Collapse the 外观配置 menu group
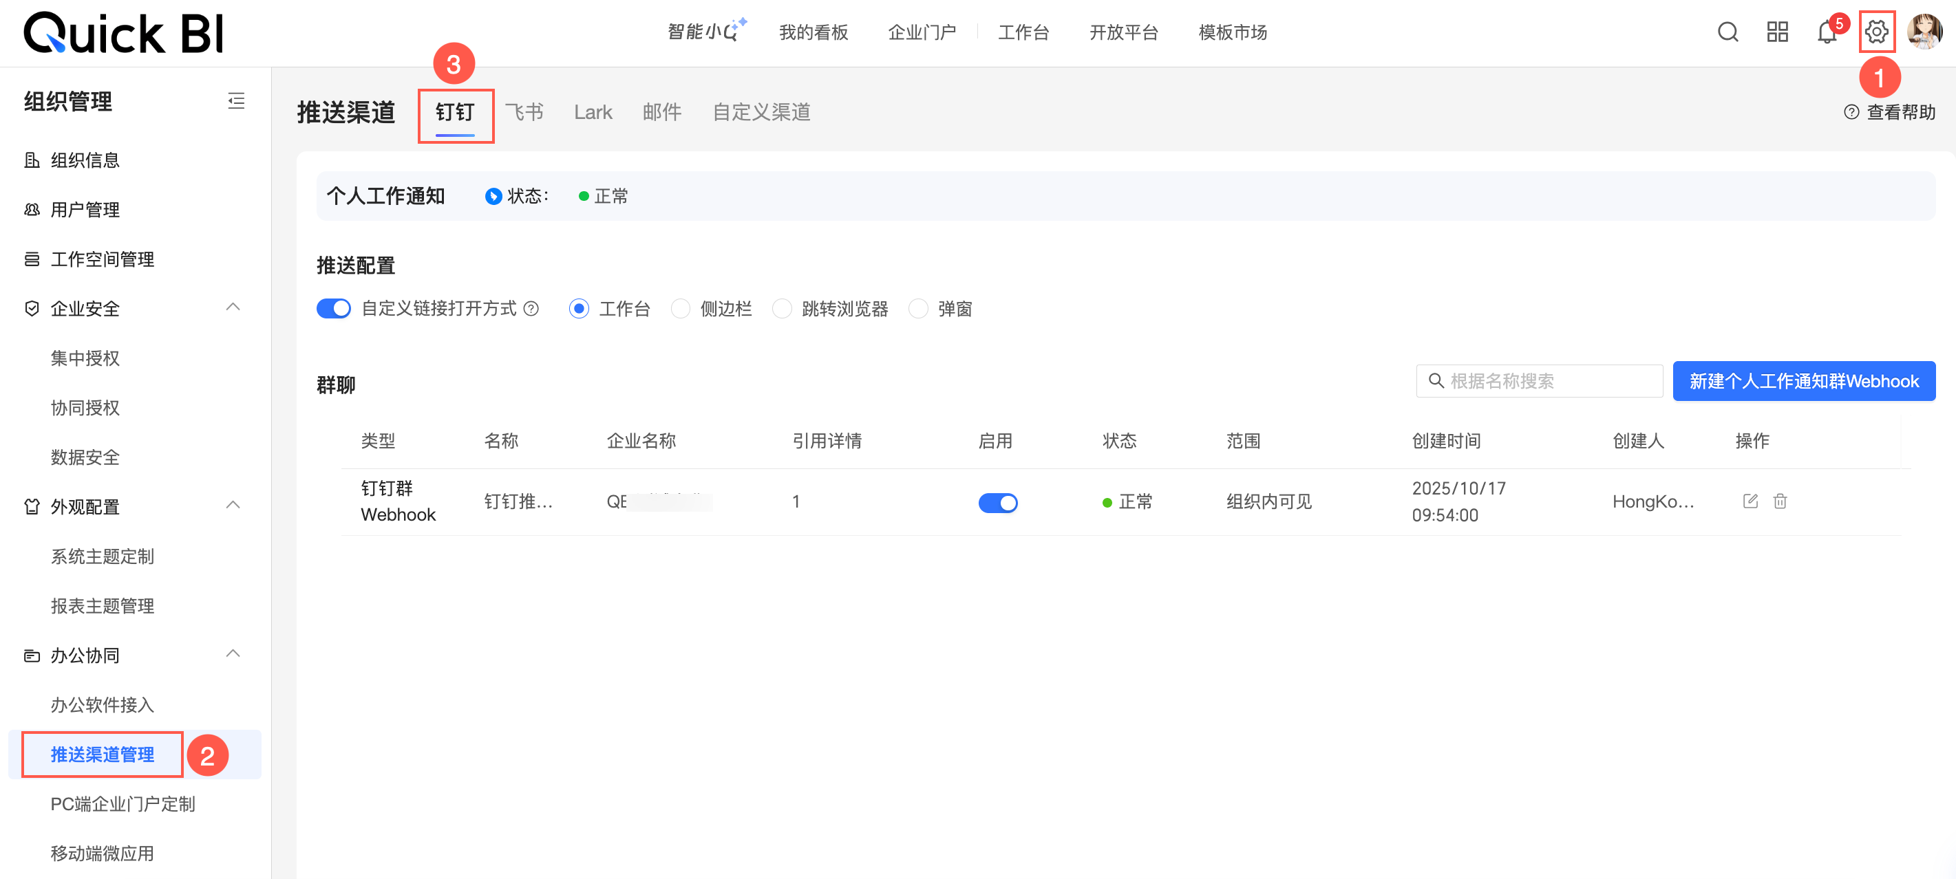Screen dimensions: 1956x879 (x=233, y=506)
